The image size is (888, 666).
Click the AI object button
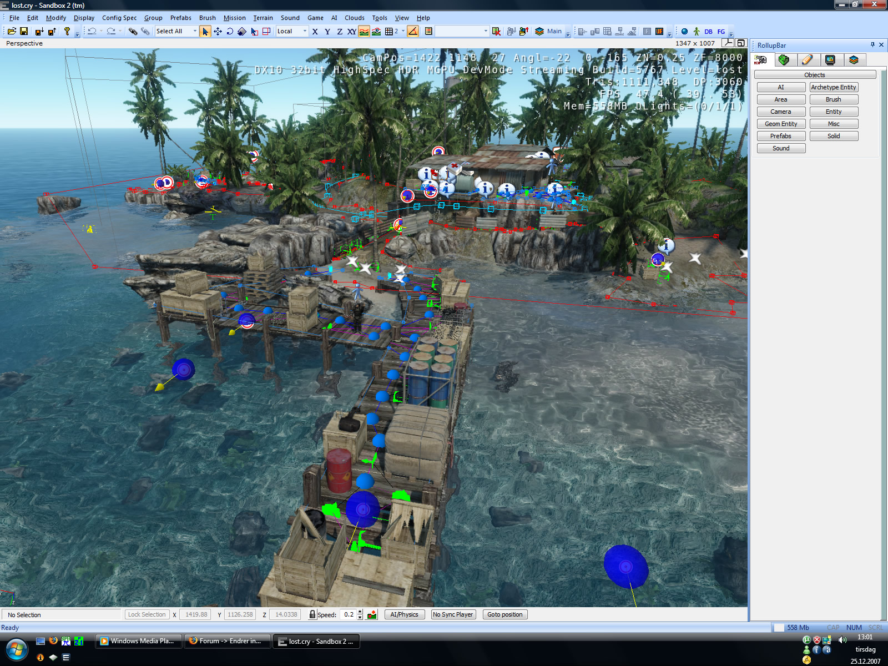coord(781,87)
